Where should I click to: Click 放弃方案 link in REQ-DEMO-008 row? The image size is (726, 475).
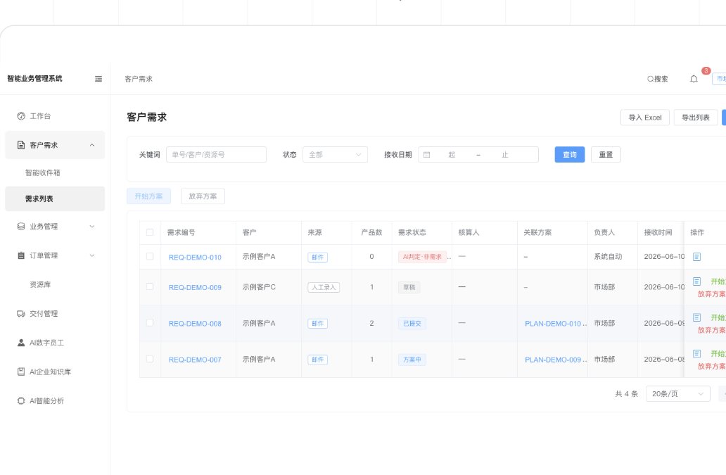712,330
